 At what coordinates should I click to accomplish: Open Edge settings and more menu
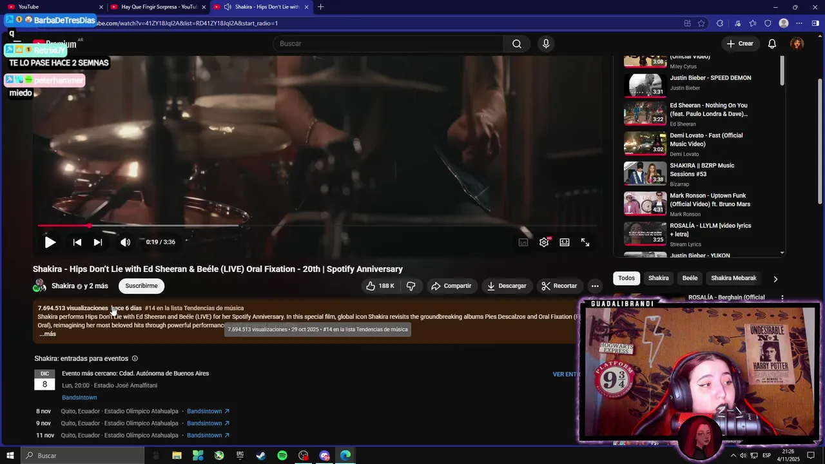tap(799, 23)
